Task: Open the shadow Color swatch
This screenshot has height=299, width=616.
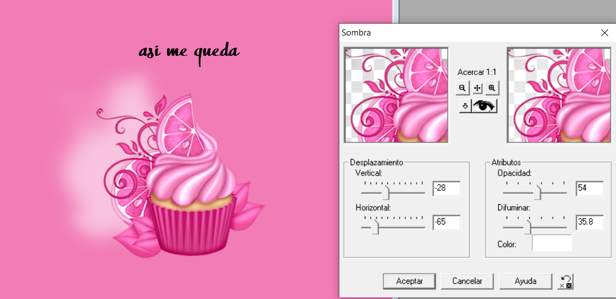Action: pyautogui.click(x=552, y=243)
